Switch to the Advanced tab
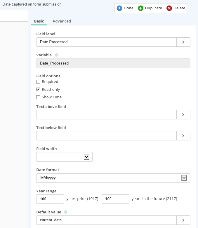This screenshot has height=228, width=198. pos(62,21)
